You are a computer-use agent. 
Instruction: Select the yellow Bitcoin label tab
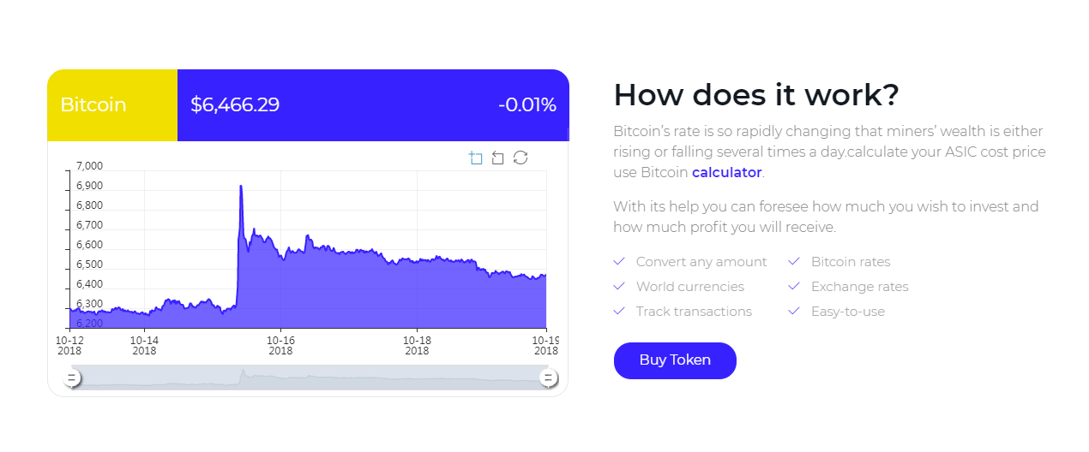pos(112,105)
